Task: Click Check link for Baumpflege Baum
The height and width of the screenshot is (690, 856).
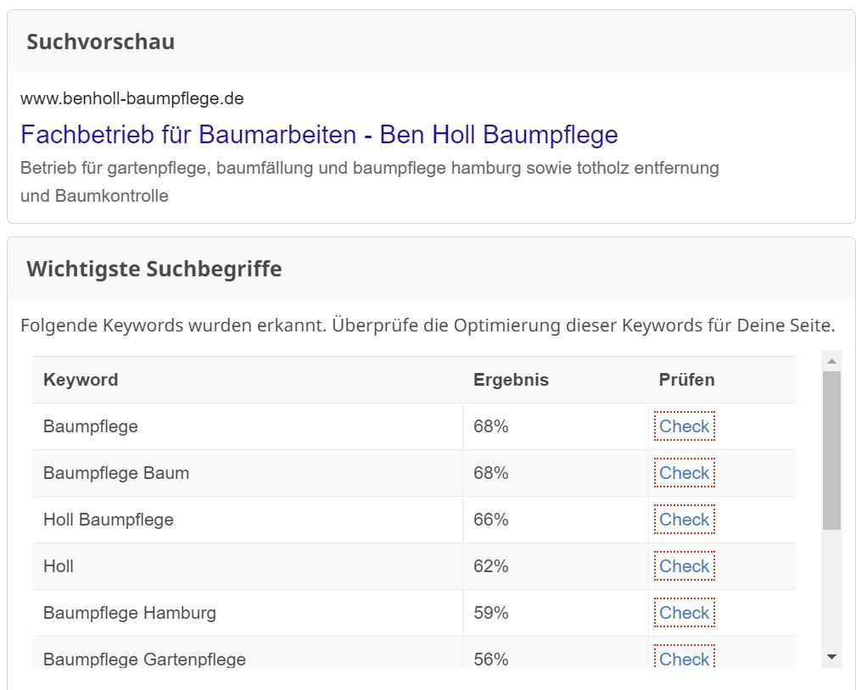Action: [x=684, y=473]
